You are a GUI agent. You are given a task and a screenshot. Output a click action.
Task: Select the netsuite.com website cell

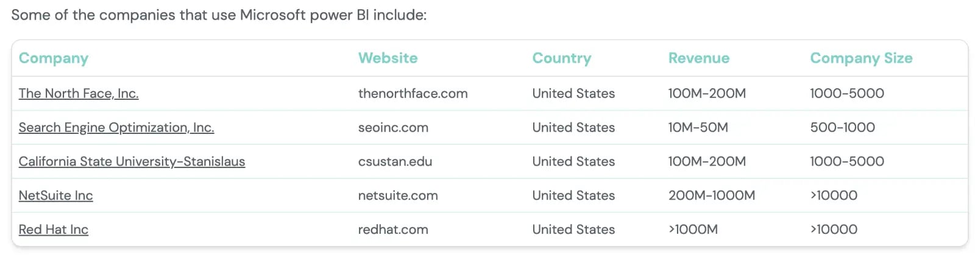pos(398,195)
